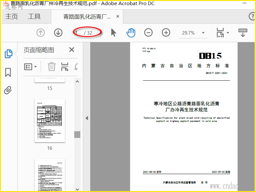The height and width of the screenshot is (192, 256).
Task: Click the 页面缩略图 panel title
Action: pyautogui.click(x=39, y=50)
